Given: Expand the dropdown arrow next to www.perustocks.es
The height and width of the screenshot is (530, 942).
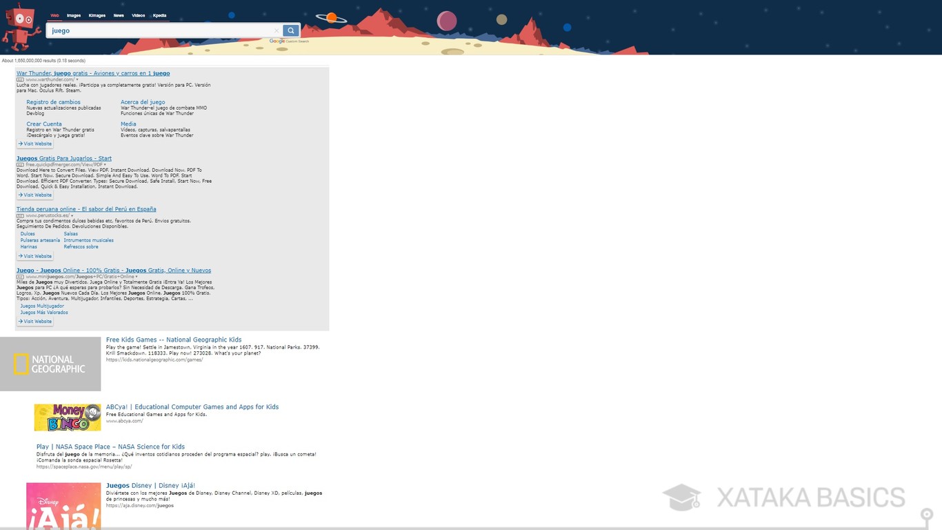Looking at the screenshot, I should pyautogui.click(x=72, y=215).
